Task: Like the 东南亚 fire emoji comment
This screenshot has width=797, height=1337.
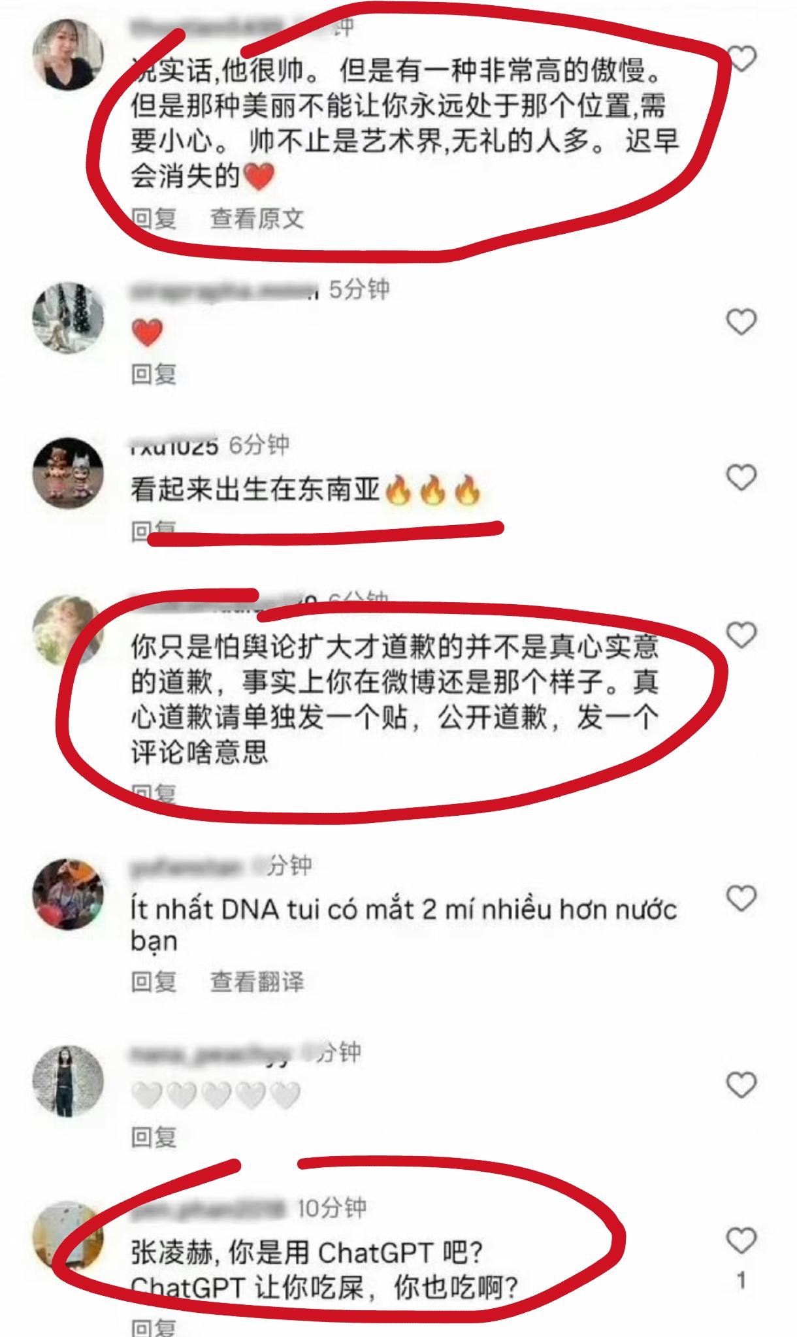Action: coord(741,477)
